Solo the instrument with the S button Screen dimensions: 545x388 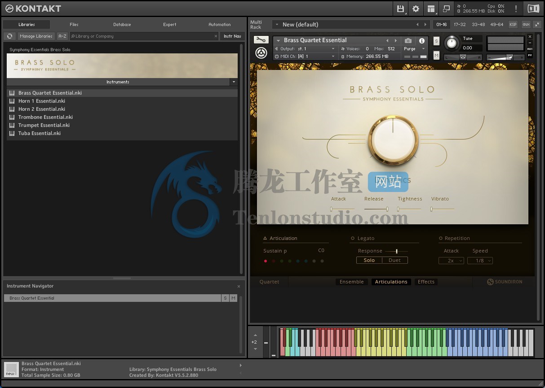(436, 41)
